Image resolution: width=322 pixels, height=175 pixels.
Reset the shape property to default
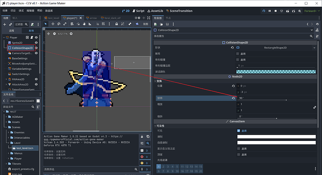tap(232, 48)
